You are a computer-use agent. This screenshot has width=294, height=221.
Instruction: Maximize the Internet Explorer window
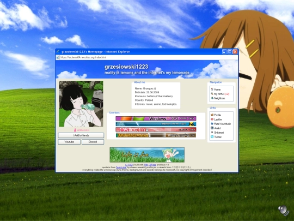click(x=230, y=52)
